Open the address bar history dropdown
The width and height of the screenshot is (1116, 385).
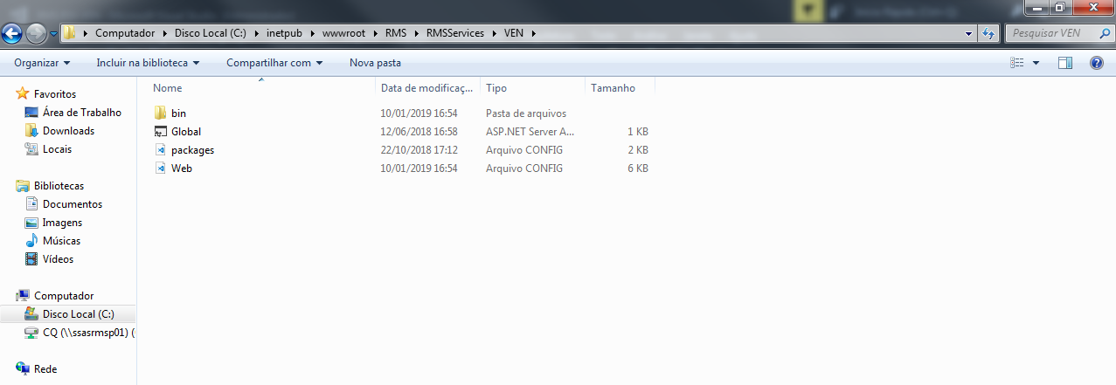(x=968, y=33)
